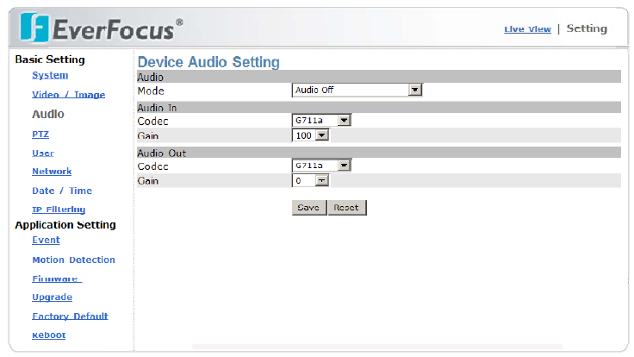Open the Setting tab in header
Screen dimensions: 634x357
point(587,28)
